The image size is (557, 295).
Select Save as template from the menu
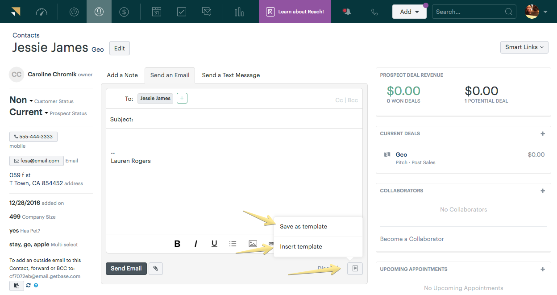pyautogui.click(x=303, y=226)
